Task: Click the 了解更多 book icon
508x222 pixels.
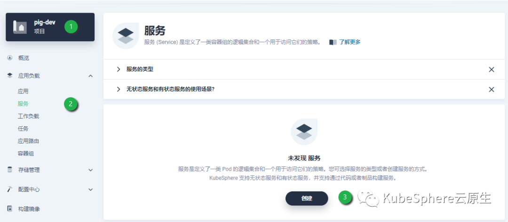Action: (333, 42)
